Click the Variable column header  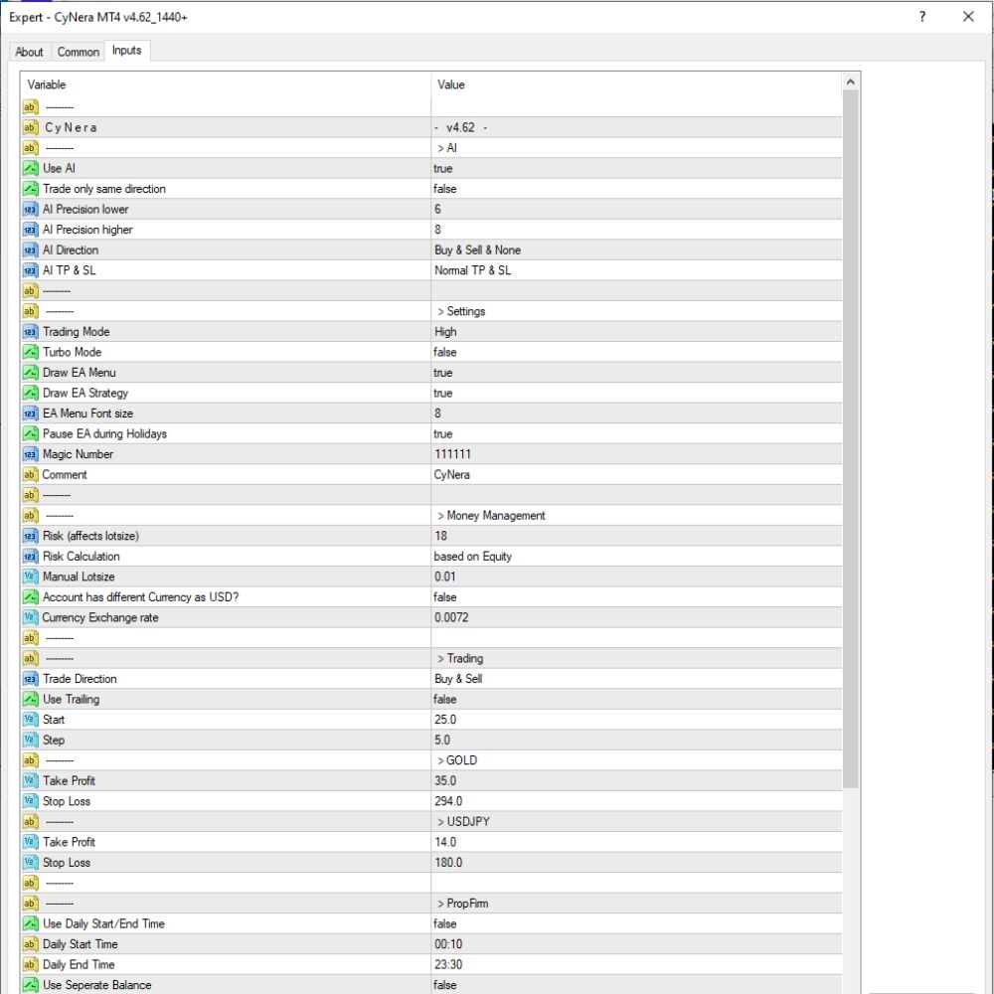point(227,84)
